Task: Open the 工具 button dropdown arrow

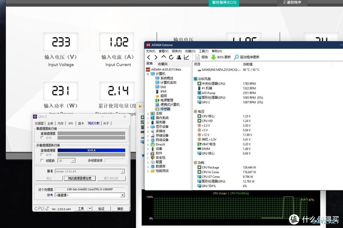Action: coord(90,209)
